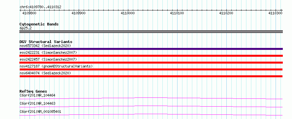Select the red esv2422457 variant bar
Screen dimensions: 292x119
point(151,63)
